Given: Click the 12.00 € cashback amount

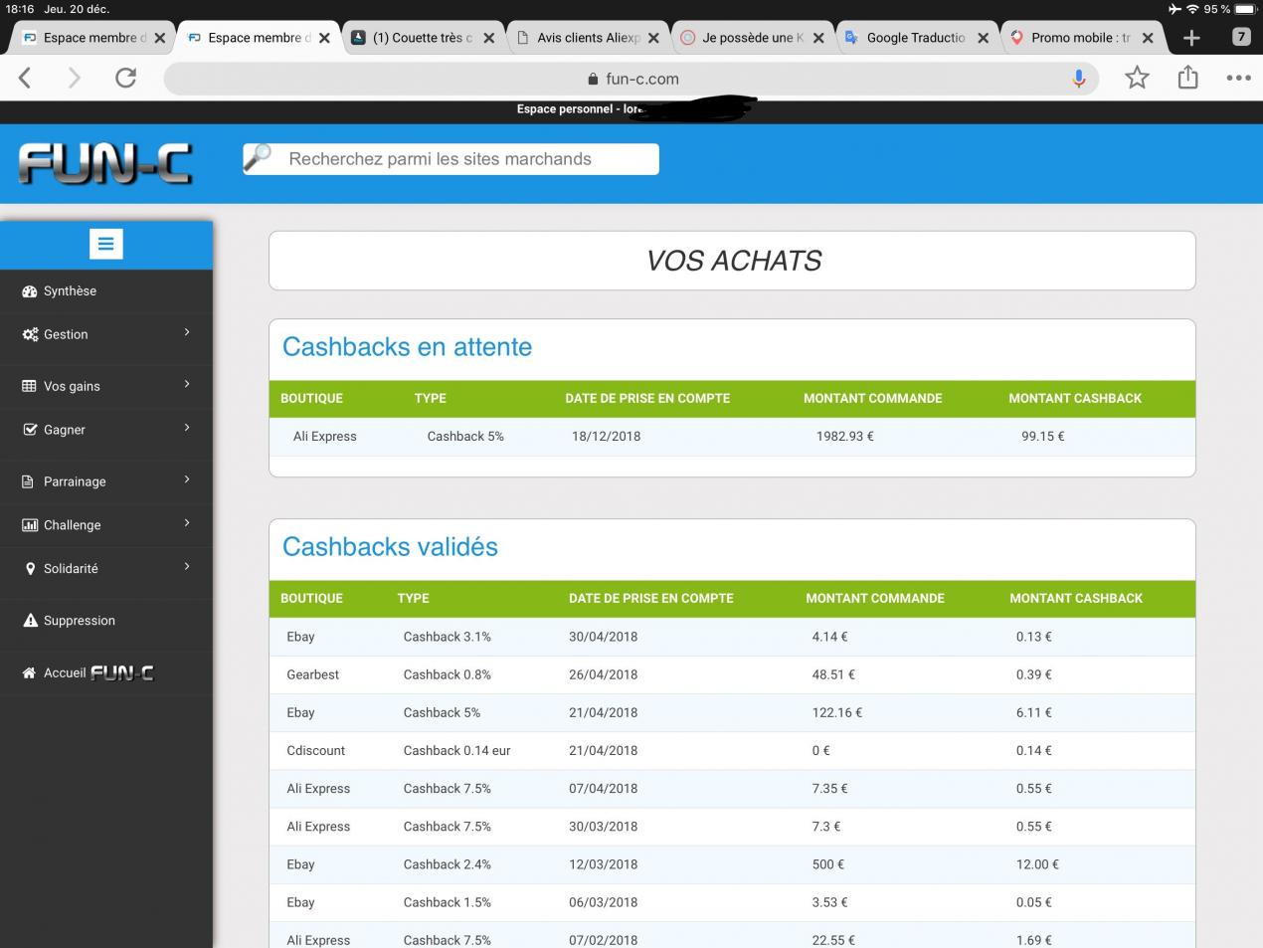Looking at the screenshot, I should [1037, 864].
